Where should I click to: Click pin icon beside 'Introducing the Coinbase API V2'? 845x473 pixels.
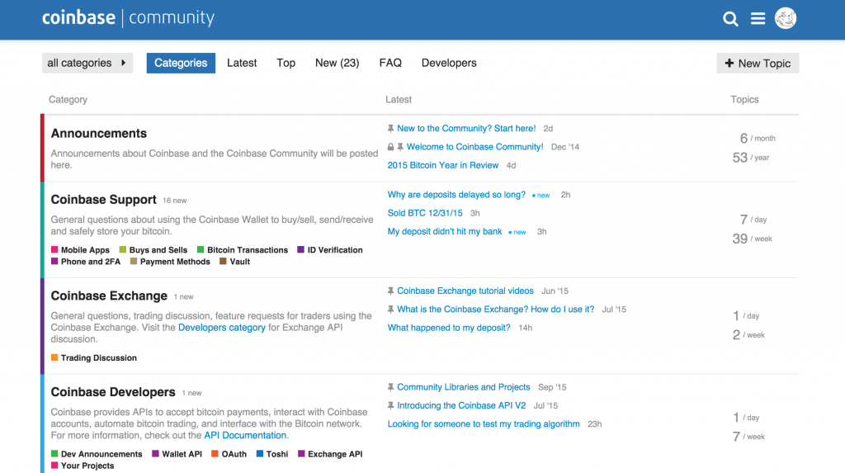click(x=390, y=405)
